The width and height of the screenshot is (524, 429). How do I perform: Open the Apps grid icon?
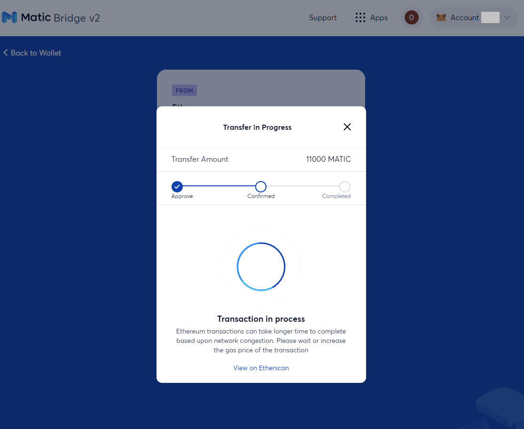pos(360,18)
